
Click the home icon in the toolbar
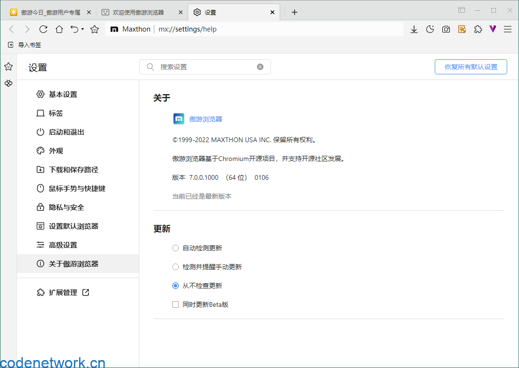click(60, 29)
